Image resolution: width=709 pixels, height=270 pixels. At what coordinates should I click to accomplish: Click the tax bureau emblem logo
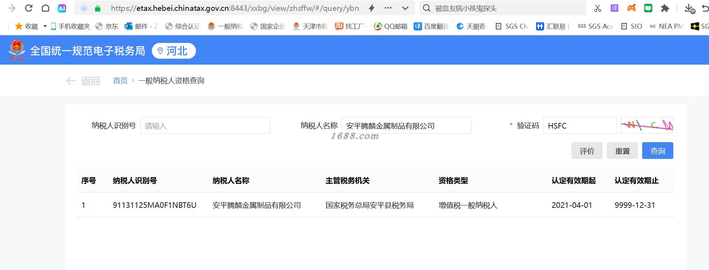[17, 50]
